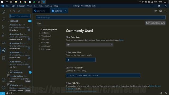
Task: Open the feedback icon in status bar
Action: tap(161, 93)
